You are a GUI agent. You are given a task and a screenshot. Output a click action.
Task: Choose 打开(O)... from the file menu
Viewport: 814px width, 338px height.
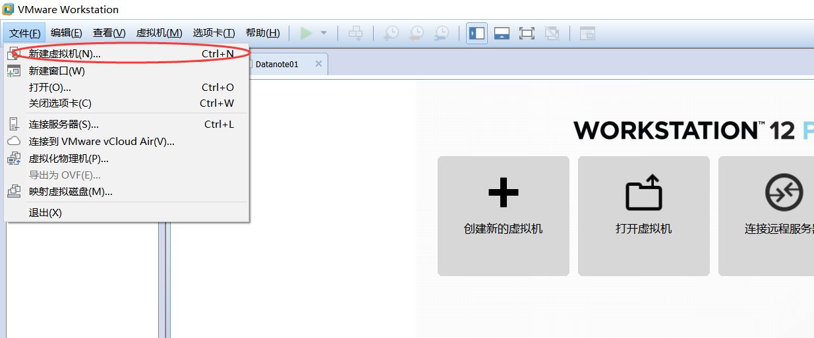pos(127,87)
